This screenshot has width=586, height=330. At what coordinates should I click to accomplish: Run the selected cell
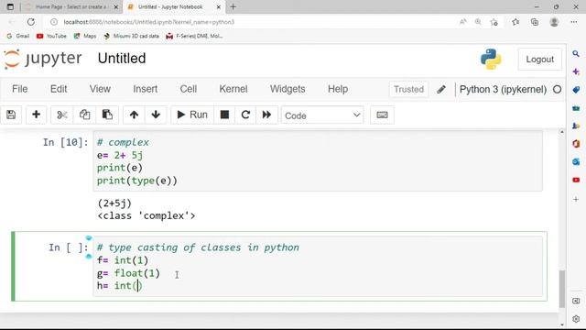click(192, 115)
